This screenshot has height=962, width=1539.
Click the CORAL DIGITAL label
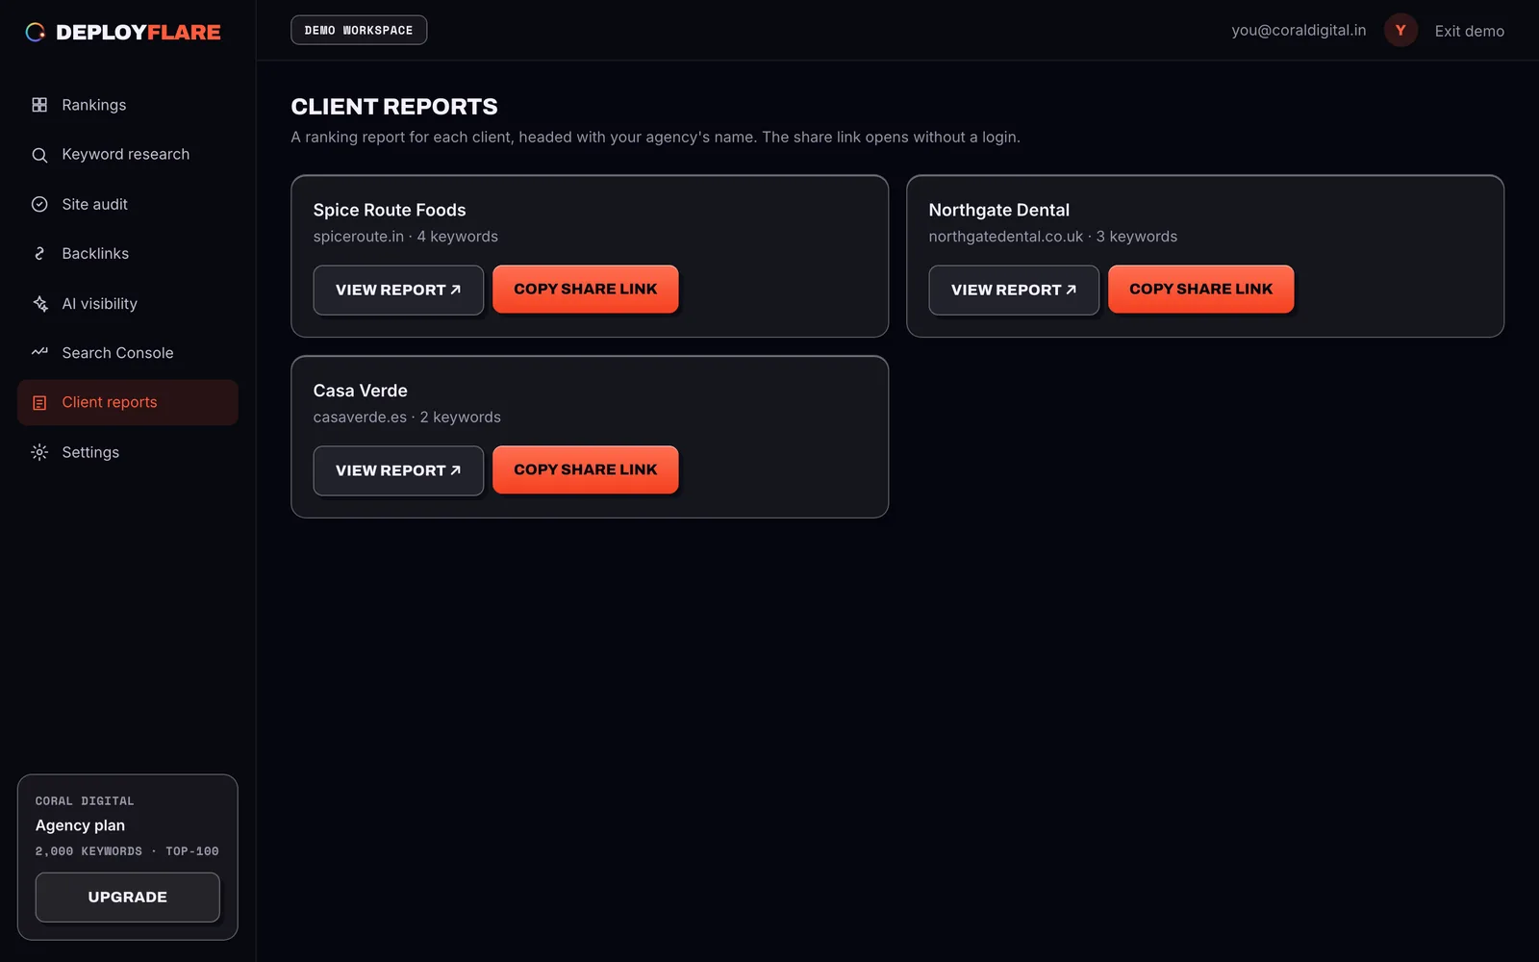85,801
